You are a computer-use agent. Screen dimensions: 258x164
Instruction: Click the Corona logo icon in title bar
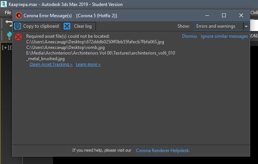pyautogui.click(x=19, y=15)
